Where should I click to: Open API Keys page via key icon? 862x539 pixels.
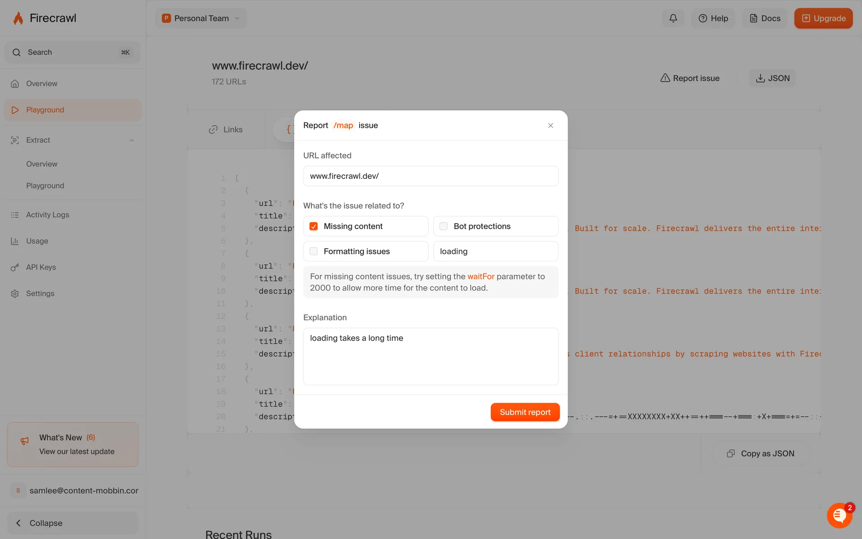click(x=15, y=267)
